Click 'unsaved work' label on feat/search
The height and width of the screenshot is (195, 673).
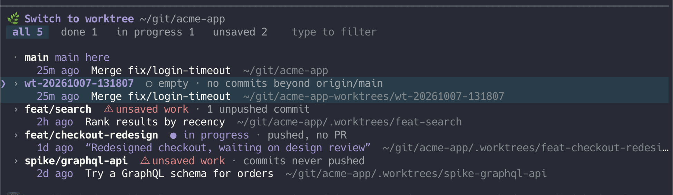tap(152, 109)
